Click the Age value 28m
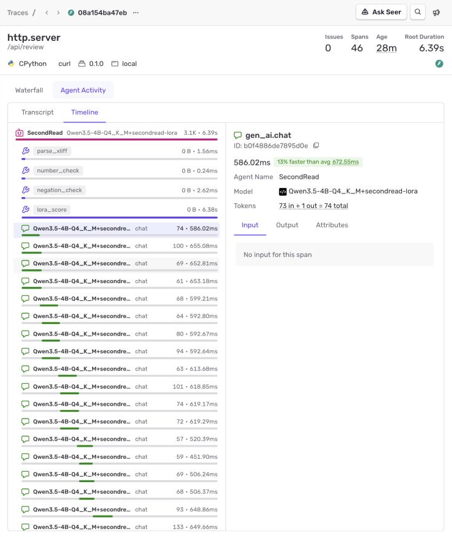 pyautogui.click(x=386, y=48)
